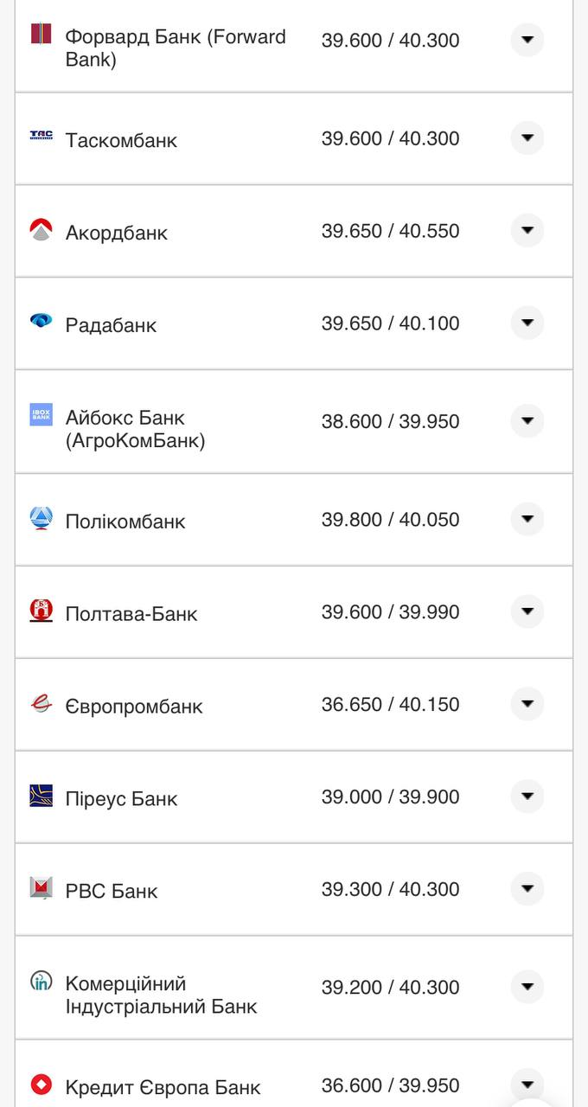
Task: Click the Айбокс Банк IBOX logo
Action: 41,414
